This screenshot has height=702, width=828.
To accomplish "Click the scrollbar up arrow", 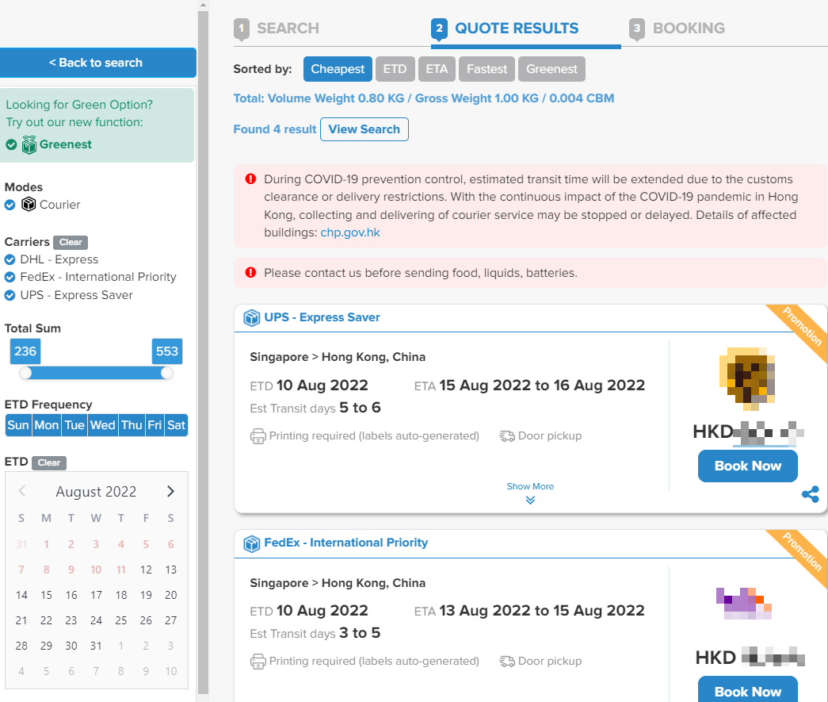I will pyautogui.click(x=204, y=5).
